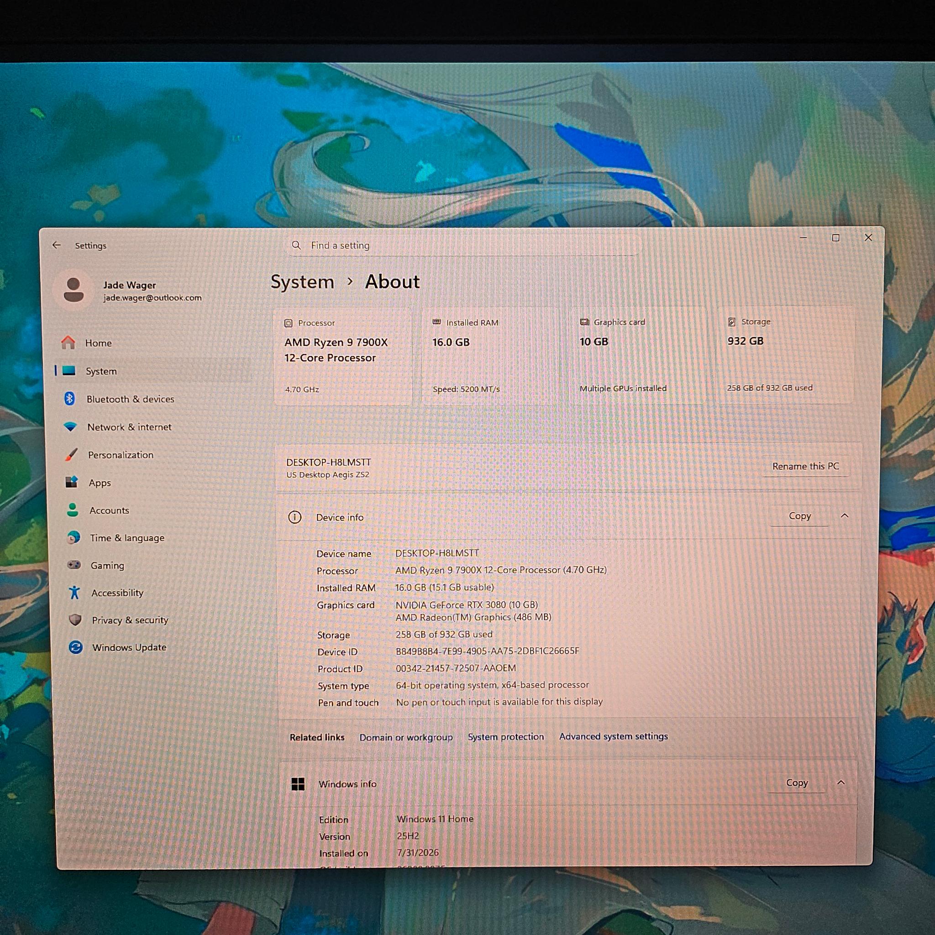Open the Processor summary card
Screen dimensions: 935x935
pyautogui.click(x=343, y=356)
